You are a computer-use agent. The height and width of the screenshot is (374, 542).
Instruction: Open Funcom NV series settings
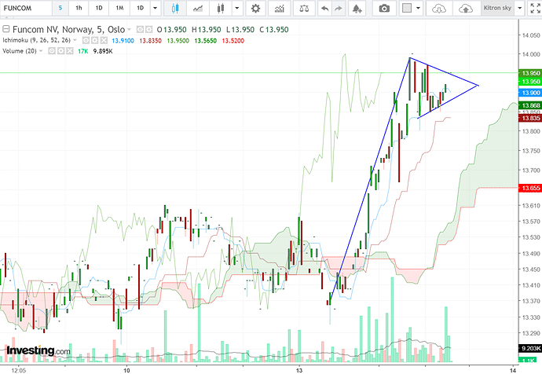148,30
